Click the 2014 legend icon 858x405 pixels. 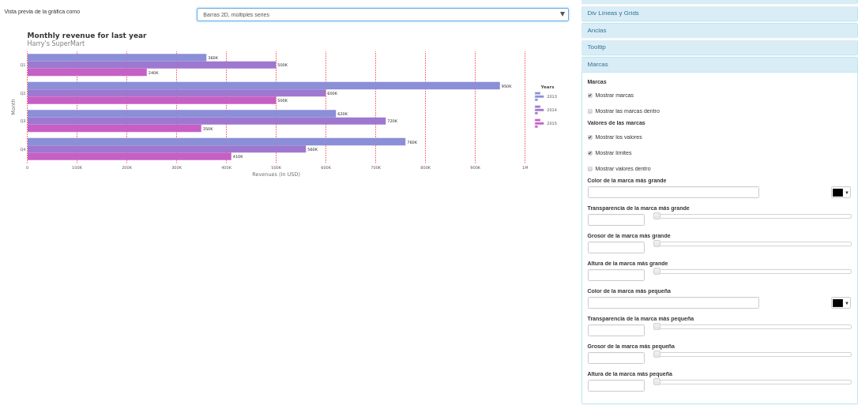[x=539, y=110]
